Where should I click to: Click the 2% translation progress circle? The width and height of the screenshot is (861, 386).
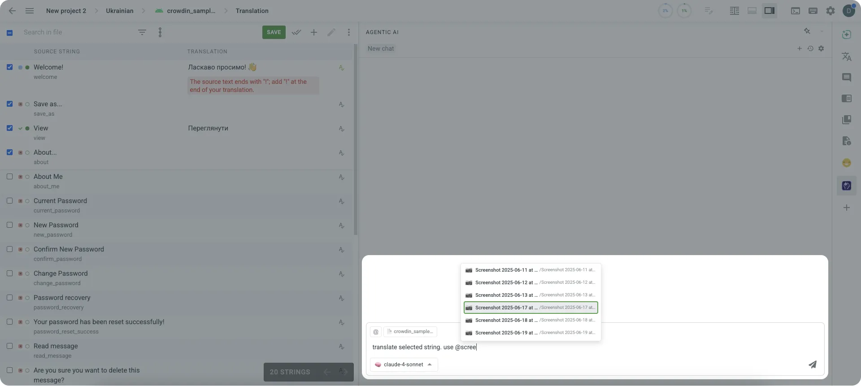point(665,11)
